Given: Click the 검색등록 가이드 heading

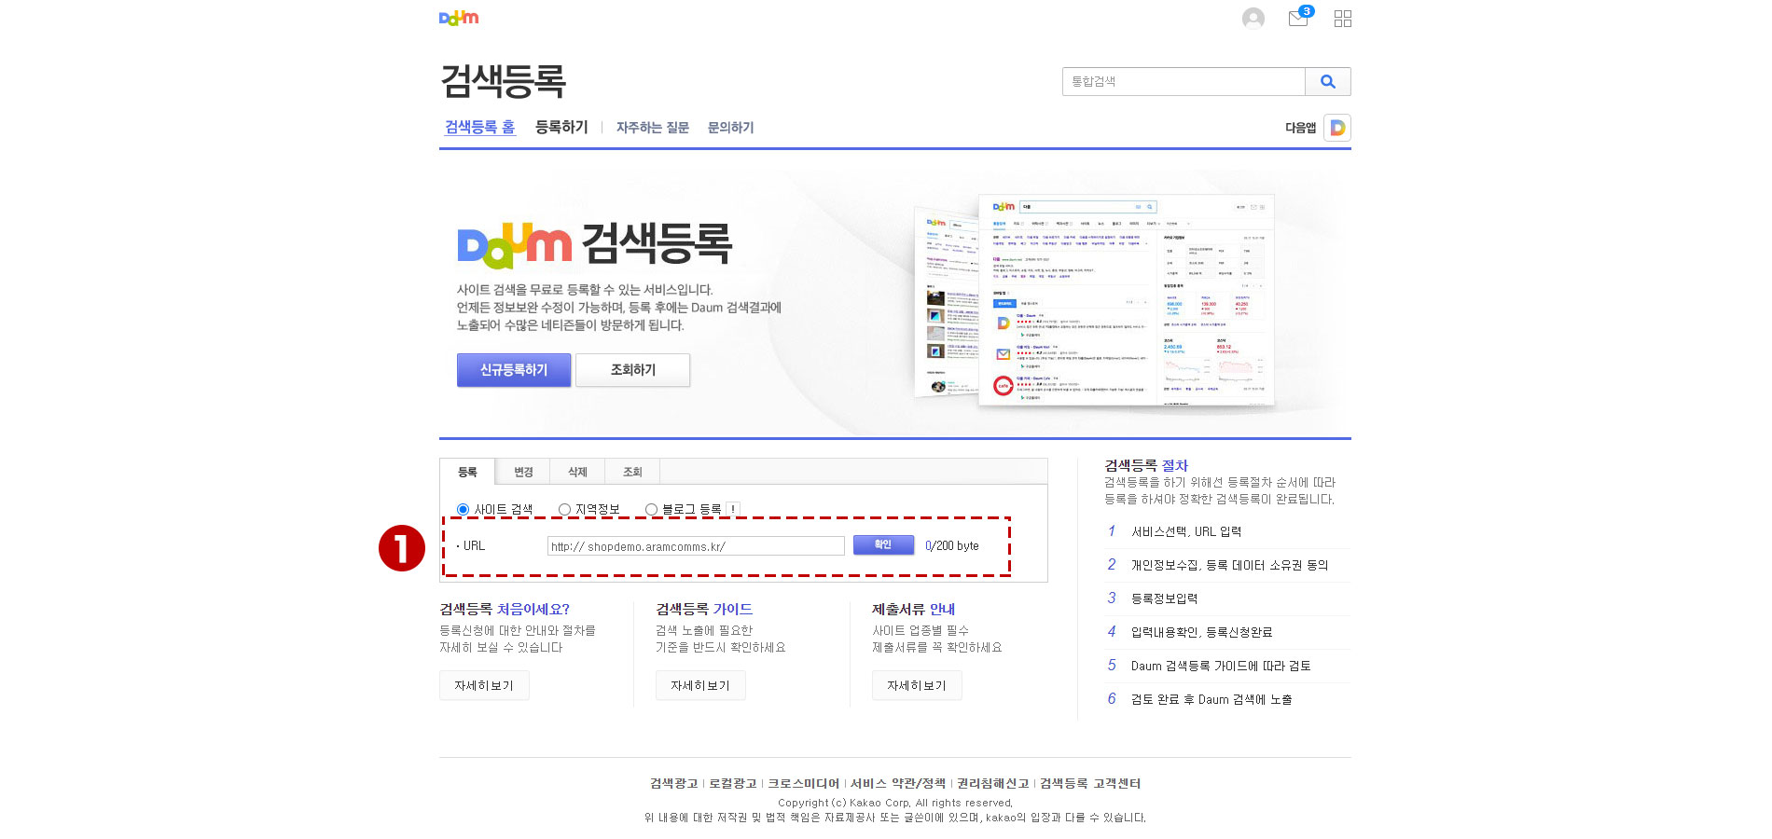Looking at the screenshot, I should (704, 609).
